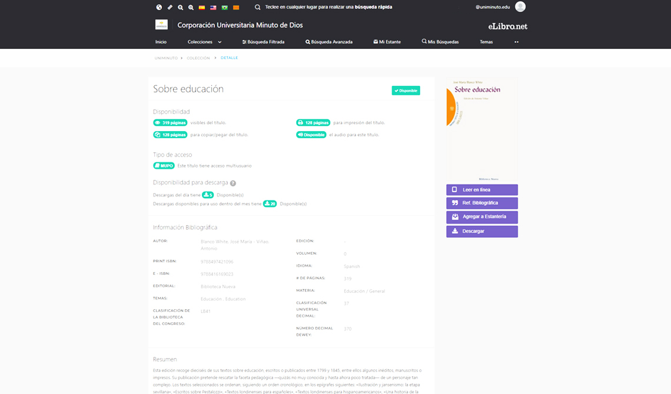Click the 128 páginas printing badge

(x=313, y=123)
